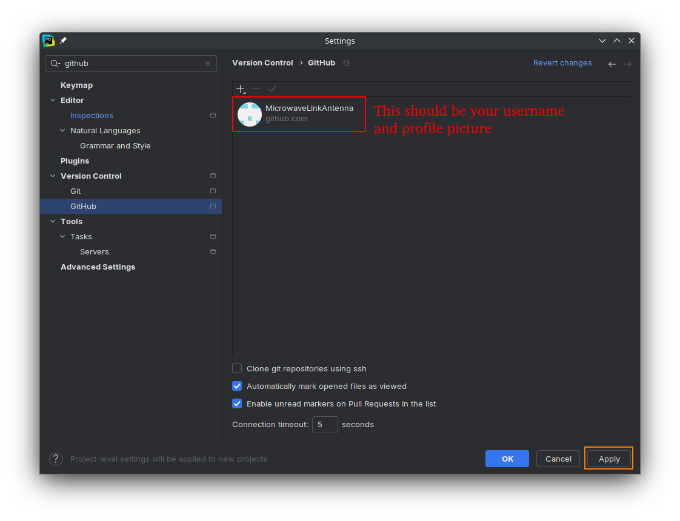Click the set default account checkmark icon
The height and width of the screenshot is (521, 680).
[x=272, y=89]
